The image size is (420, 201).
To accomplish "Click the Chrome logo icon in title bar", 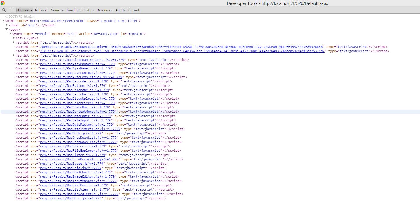I will click(x=3, y=3).
